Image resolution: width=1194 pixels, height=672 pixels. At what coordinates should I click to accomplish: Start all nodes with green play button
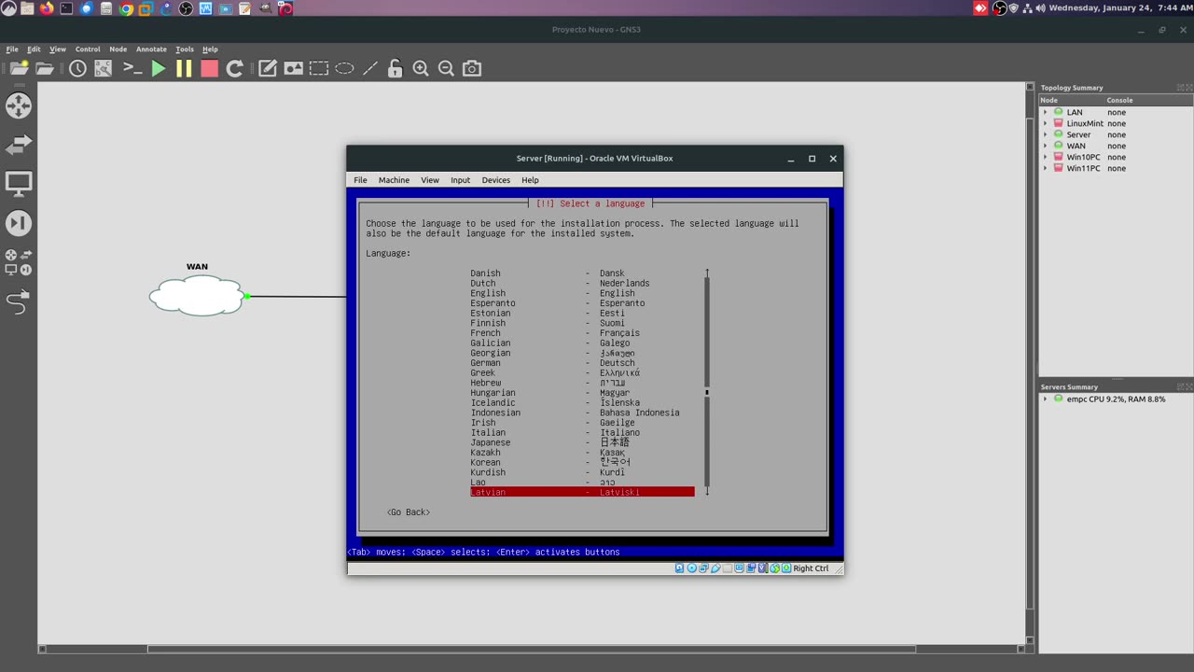pos(159,68)
